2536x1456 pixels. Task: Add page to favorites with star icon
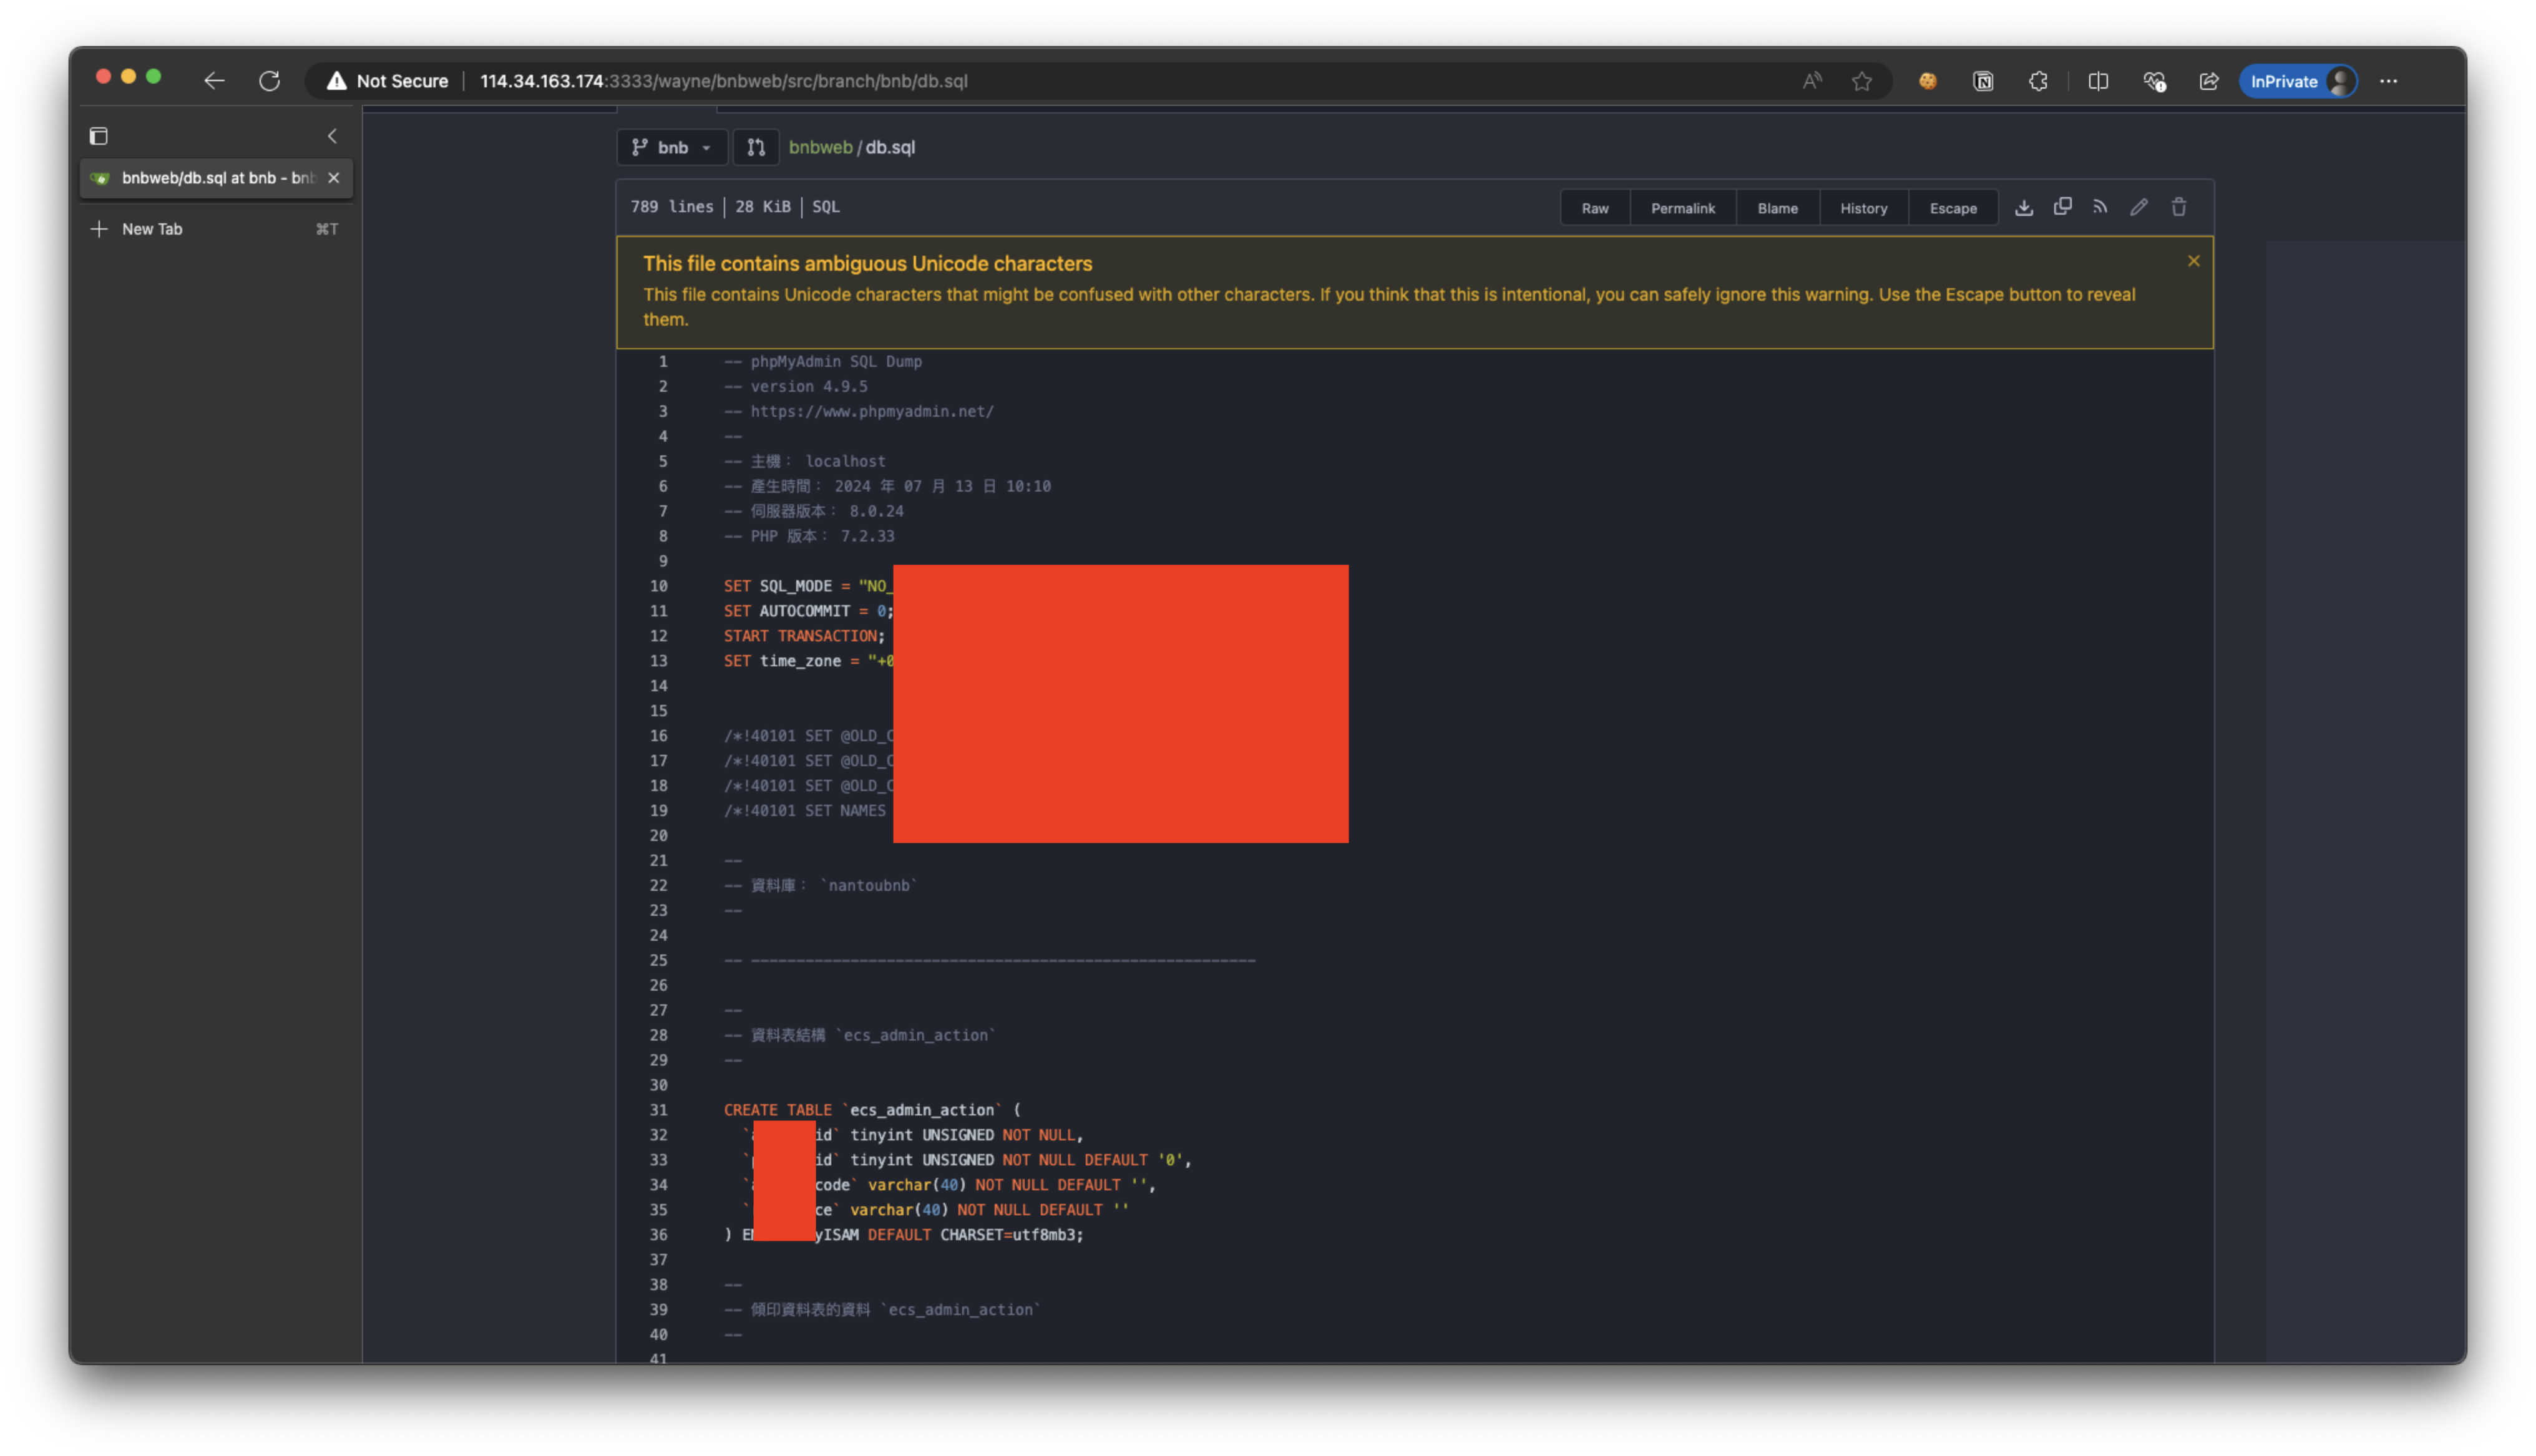pos(1861,81)
